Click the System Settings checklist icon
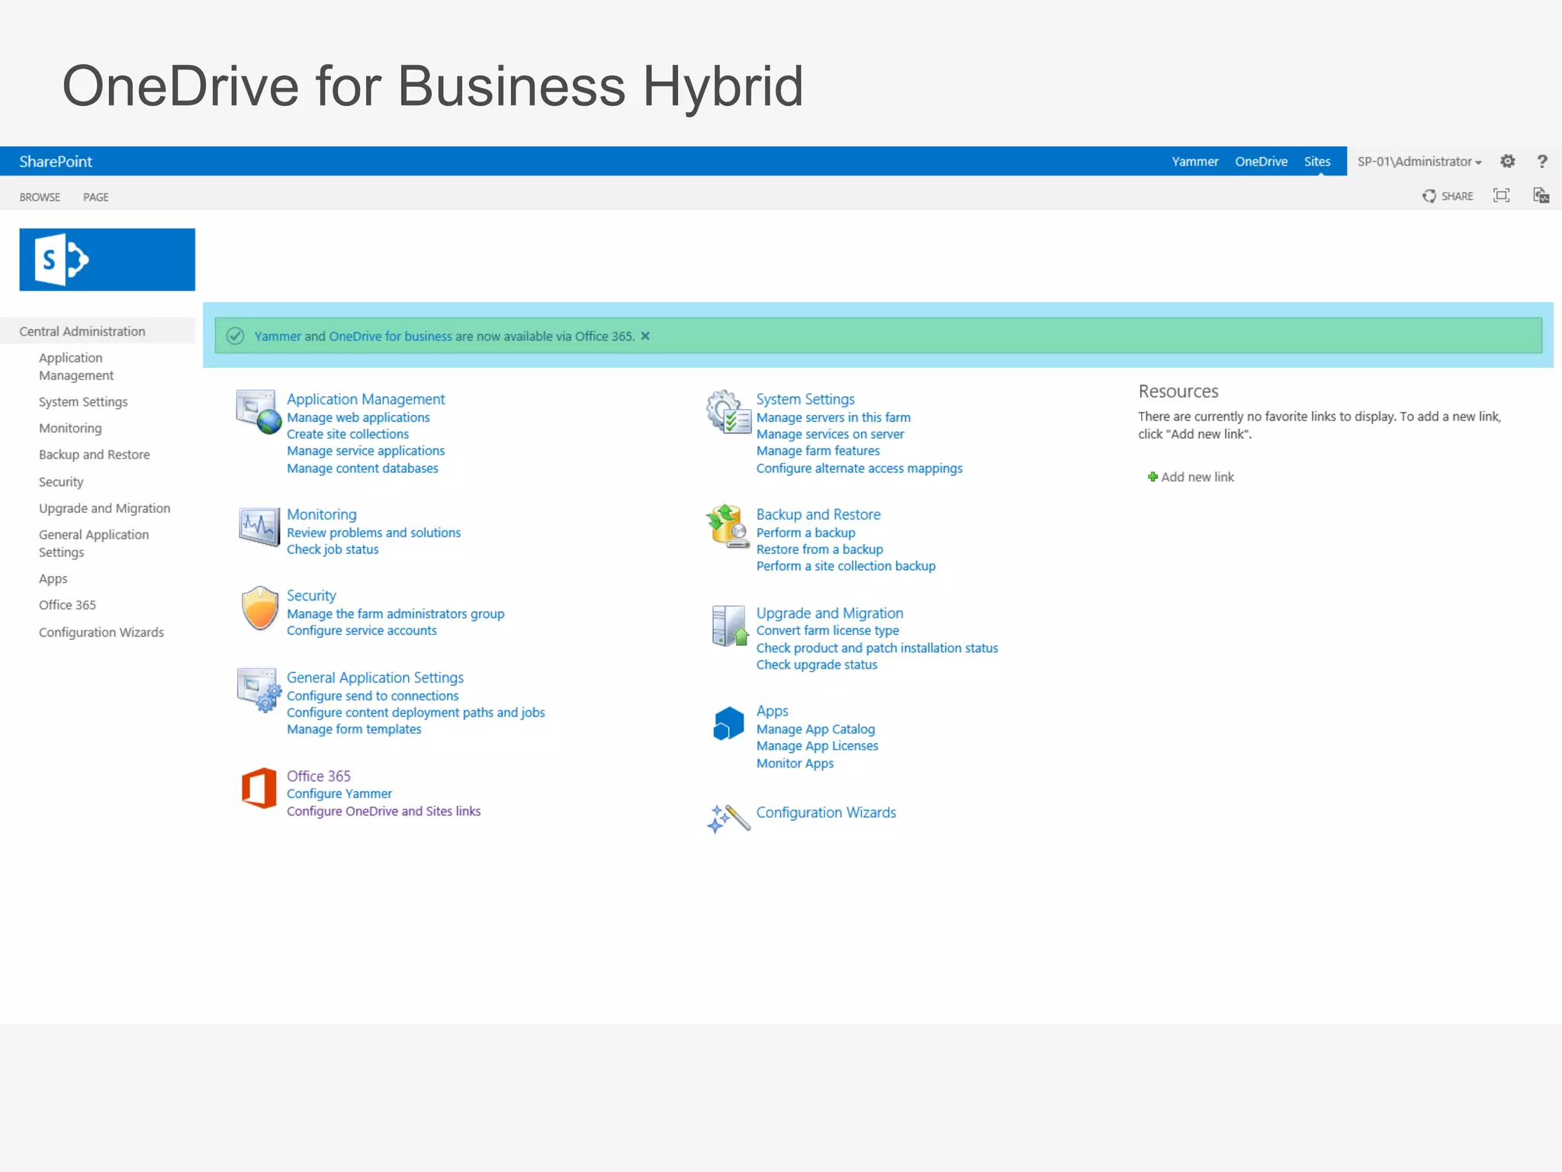This screenshot has width=1562, height=1172. click(728, 411)
